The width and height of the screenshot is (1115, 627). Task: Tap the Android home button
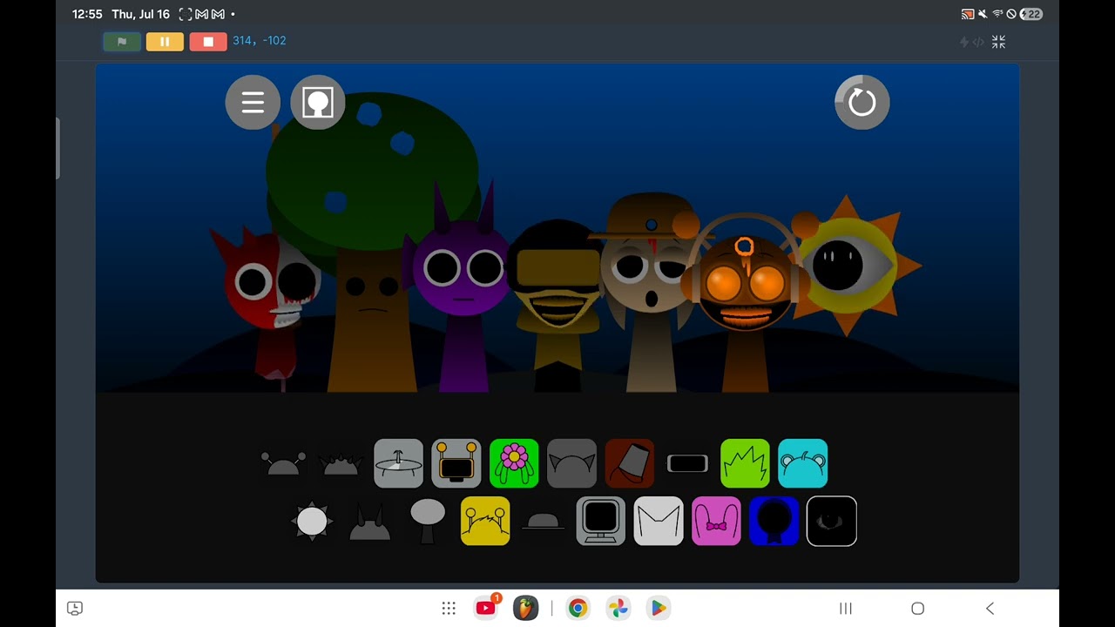[x=917, y=609]
